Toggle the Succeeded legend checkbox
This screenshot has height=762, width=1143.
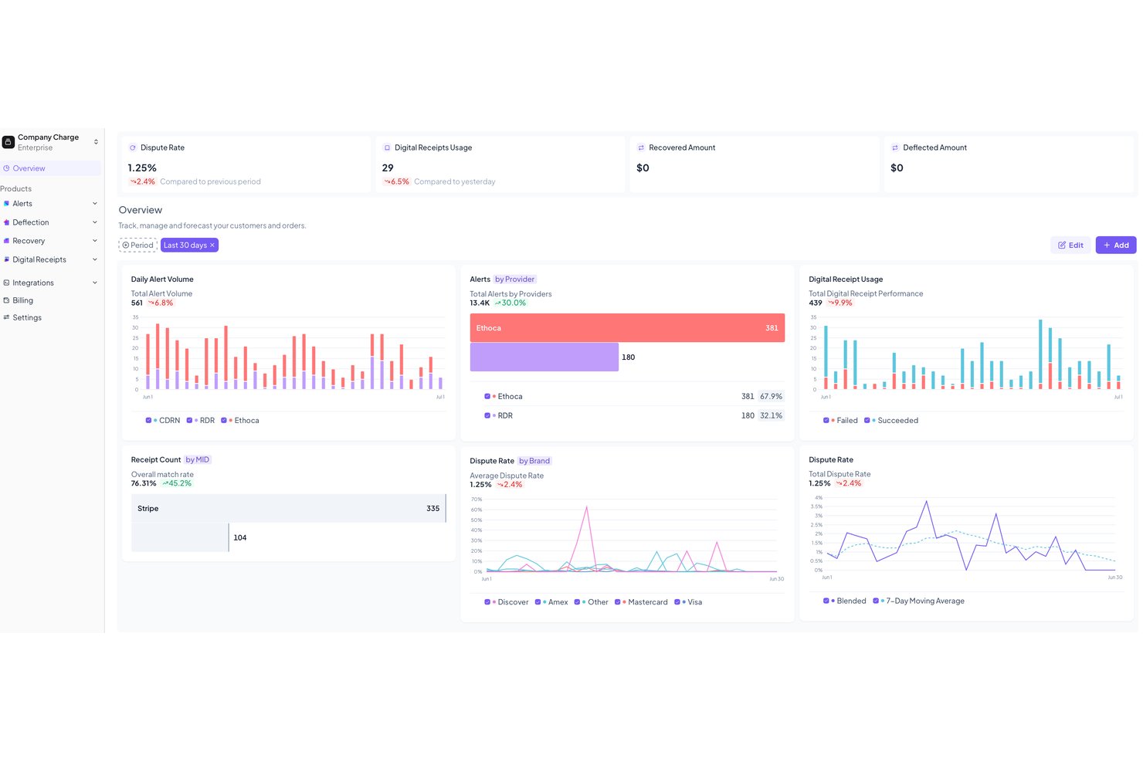(x=867, y=421)
